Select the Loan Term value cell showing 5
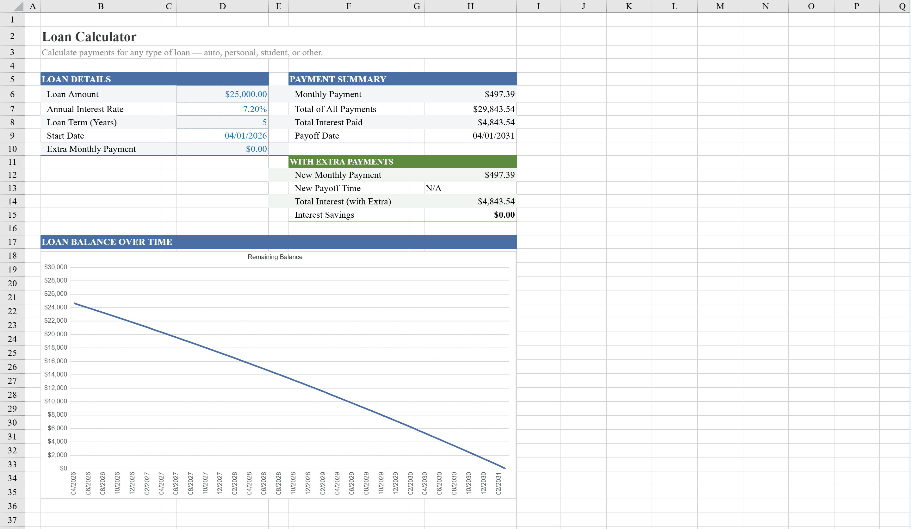The image size is (911, 529). (222, 122)
